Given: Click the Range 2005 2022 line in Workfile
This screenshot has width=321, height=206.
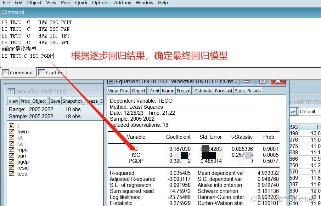Looking at the screenshot, I should [45, 109].
